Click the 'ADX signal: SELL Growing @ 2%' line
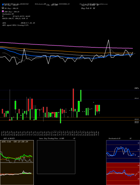 pyautogui.click(x=15, y=25)
